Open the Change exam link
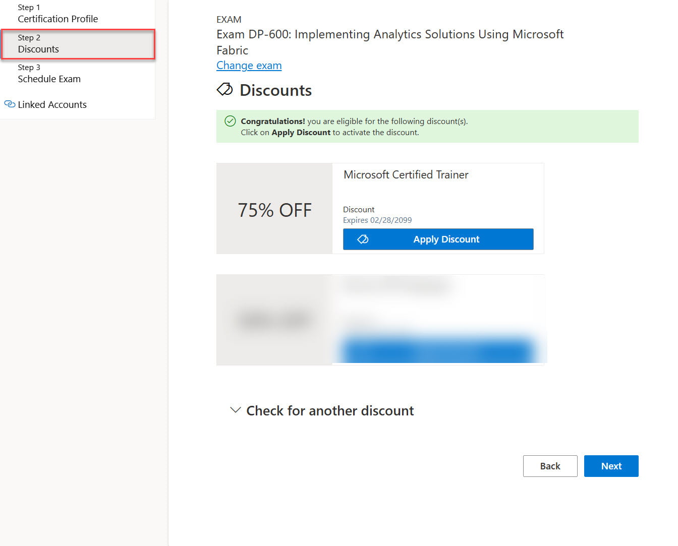 pyautogui.click(x=249, y=66)
